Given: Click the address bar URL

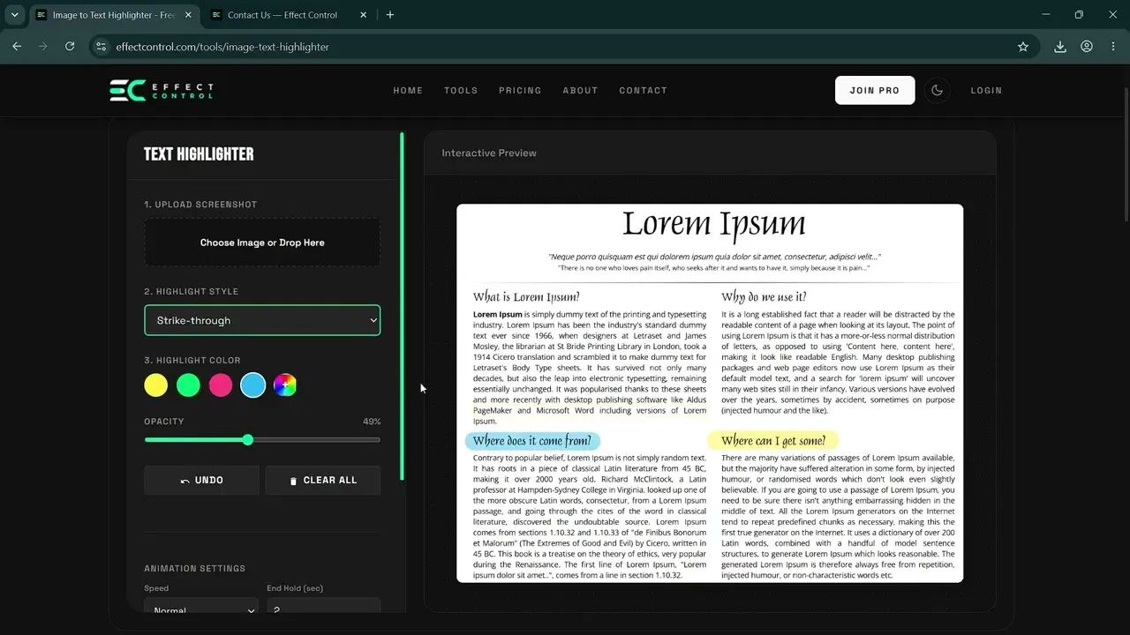Looking at the screenshot, I should coord(222,47).
